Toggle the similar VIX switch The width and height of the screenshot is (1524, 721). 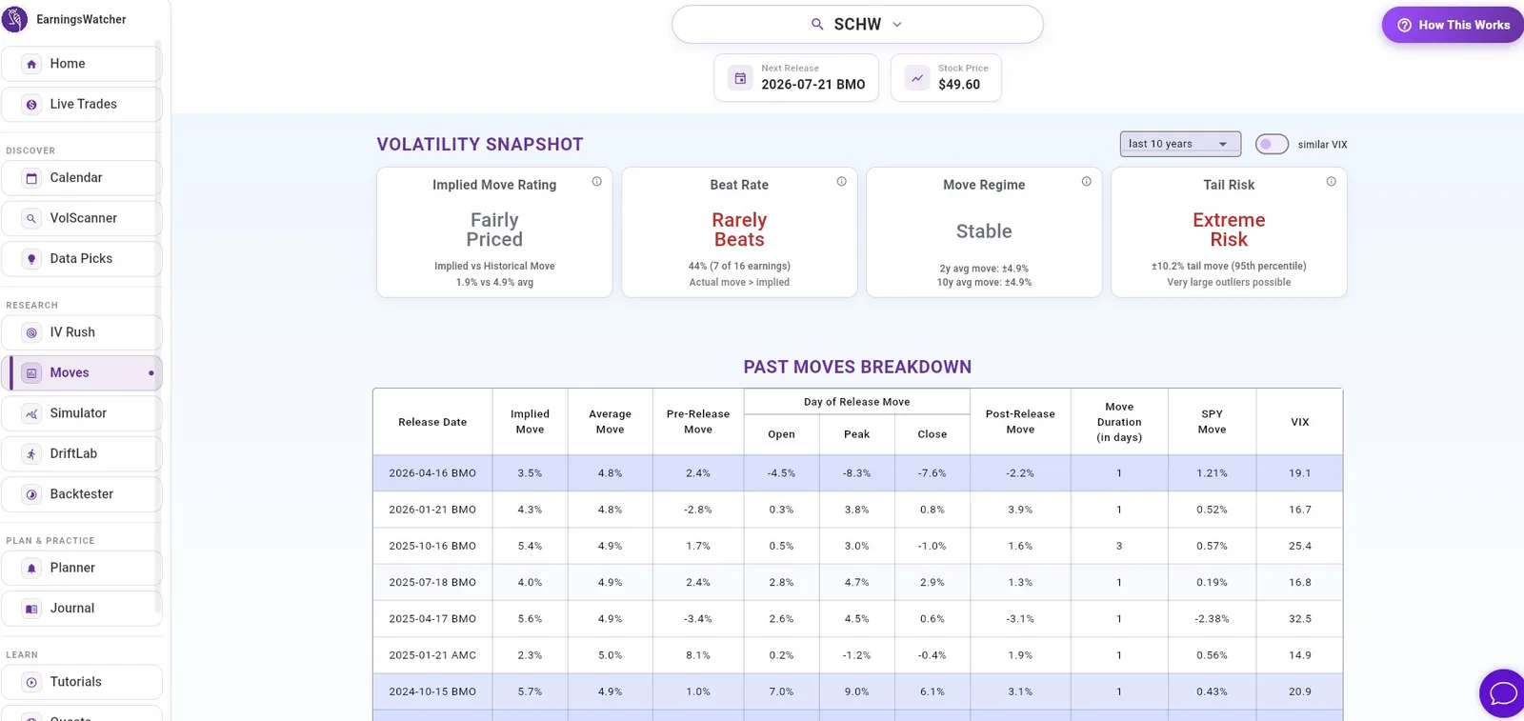pyautogui.click(x=1272, y=144)
